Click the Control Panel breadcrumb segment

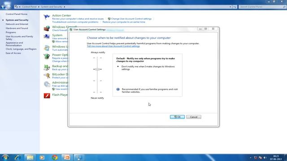(29, 7)
